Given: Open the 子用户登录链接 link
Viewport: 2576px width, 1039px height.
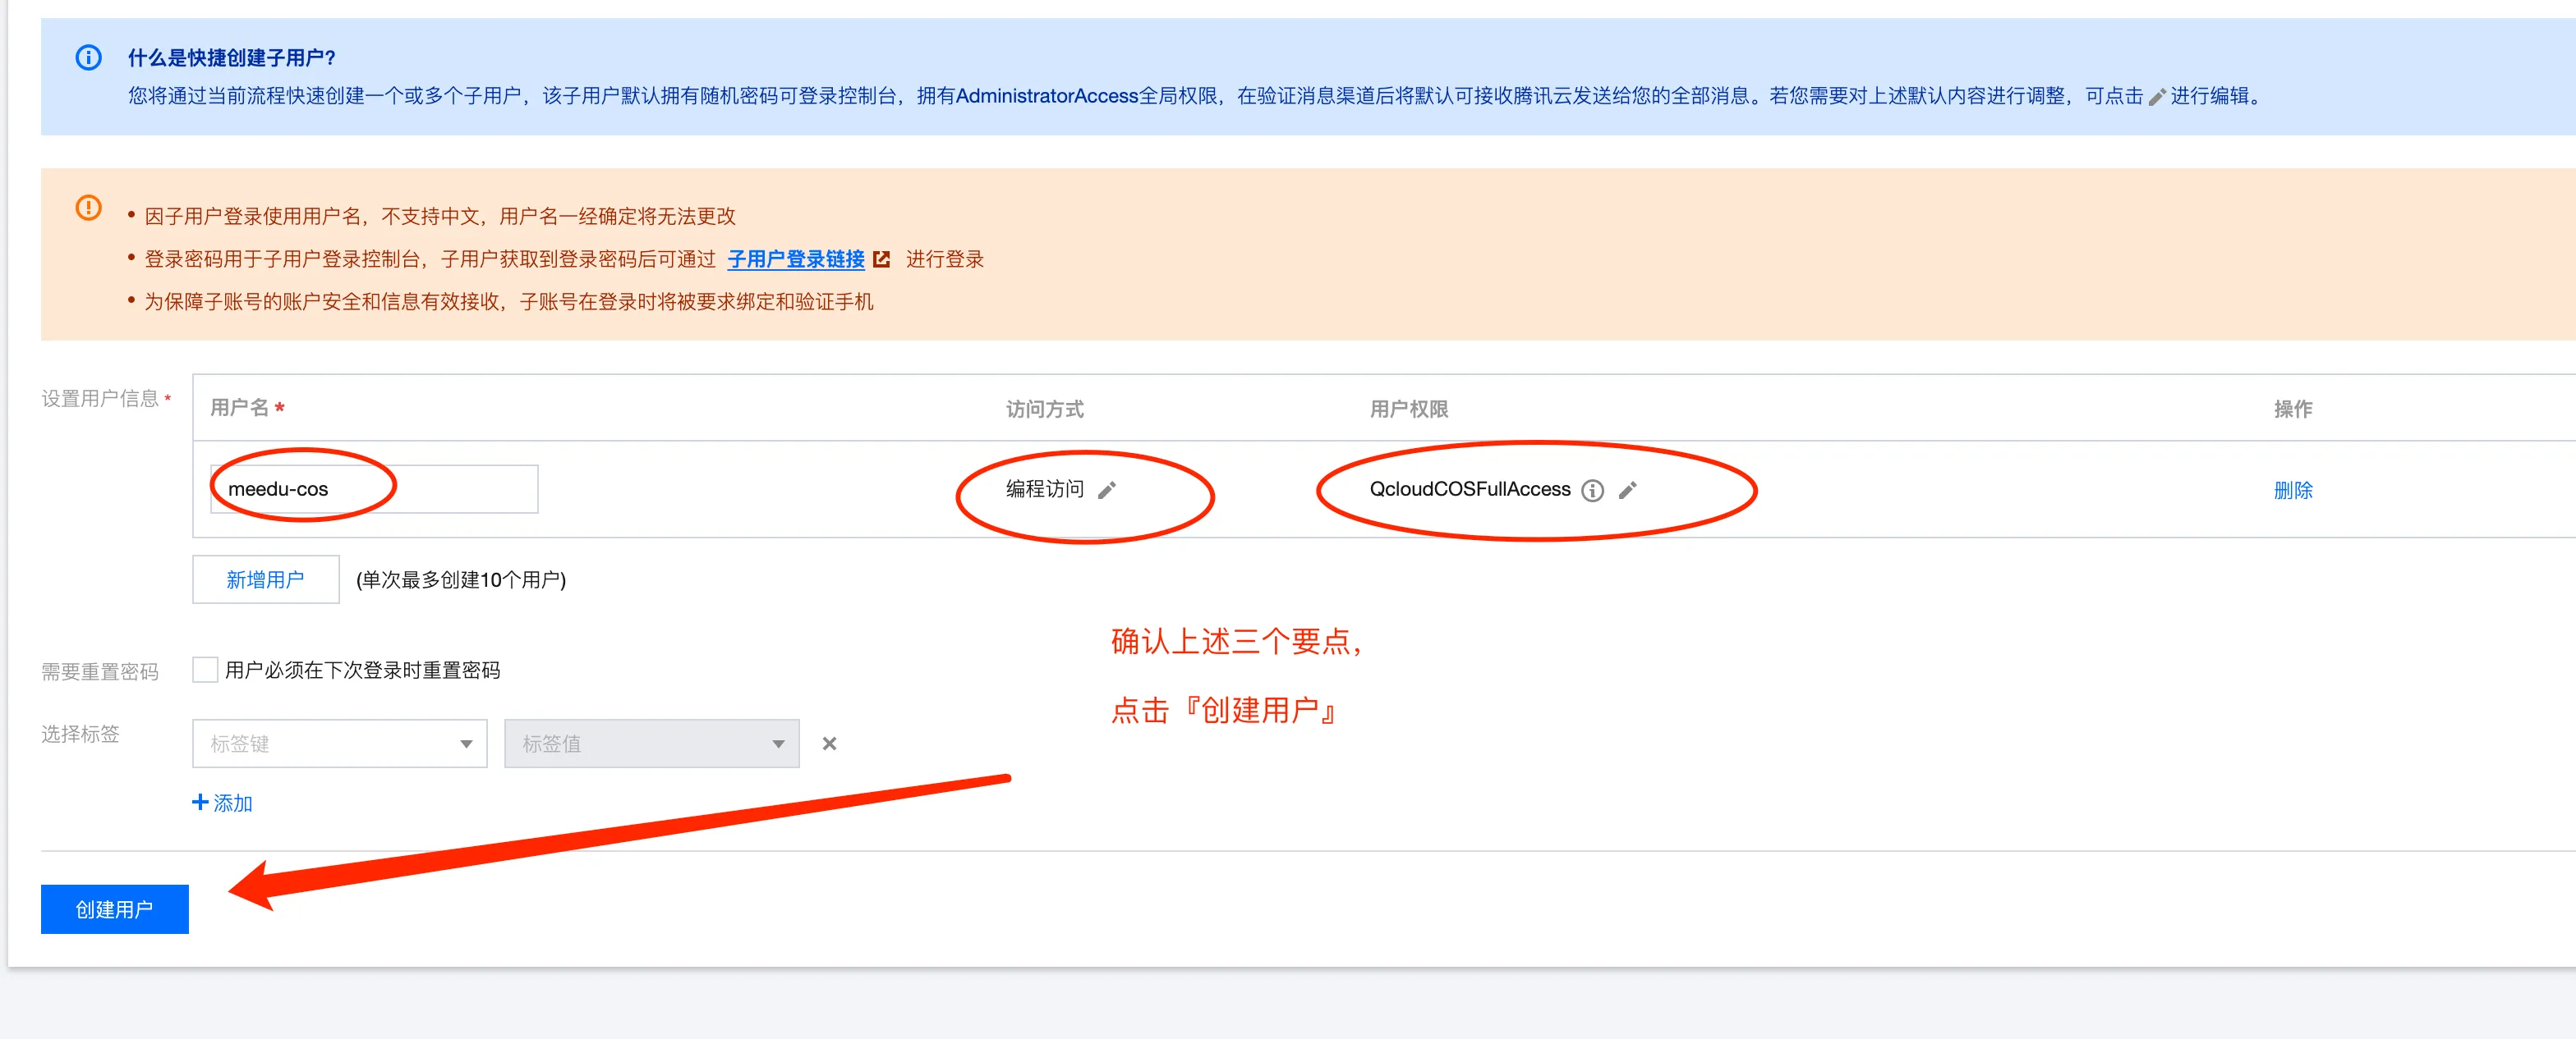Looking at the screenshot, I should tap(796, 259).
